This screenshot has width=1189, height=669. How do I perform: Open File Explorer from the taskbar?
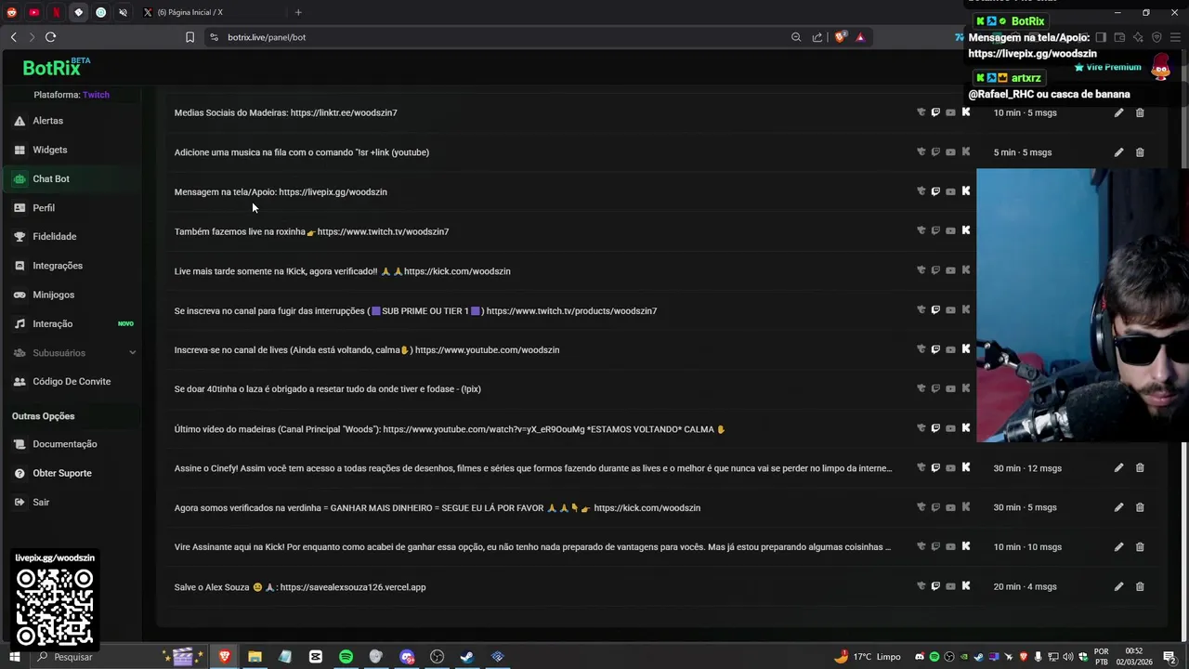pyautogui.click(x=255, y=657)
